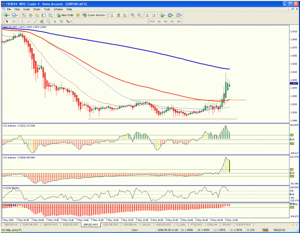The height and width of the screenshot is (233, 300).
Task: Switch to the CL,Daily chart tab
Action: [181, 225]
